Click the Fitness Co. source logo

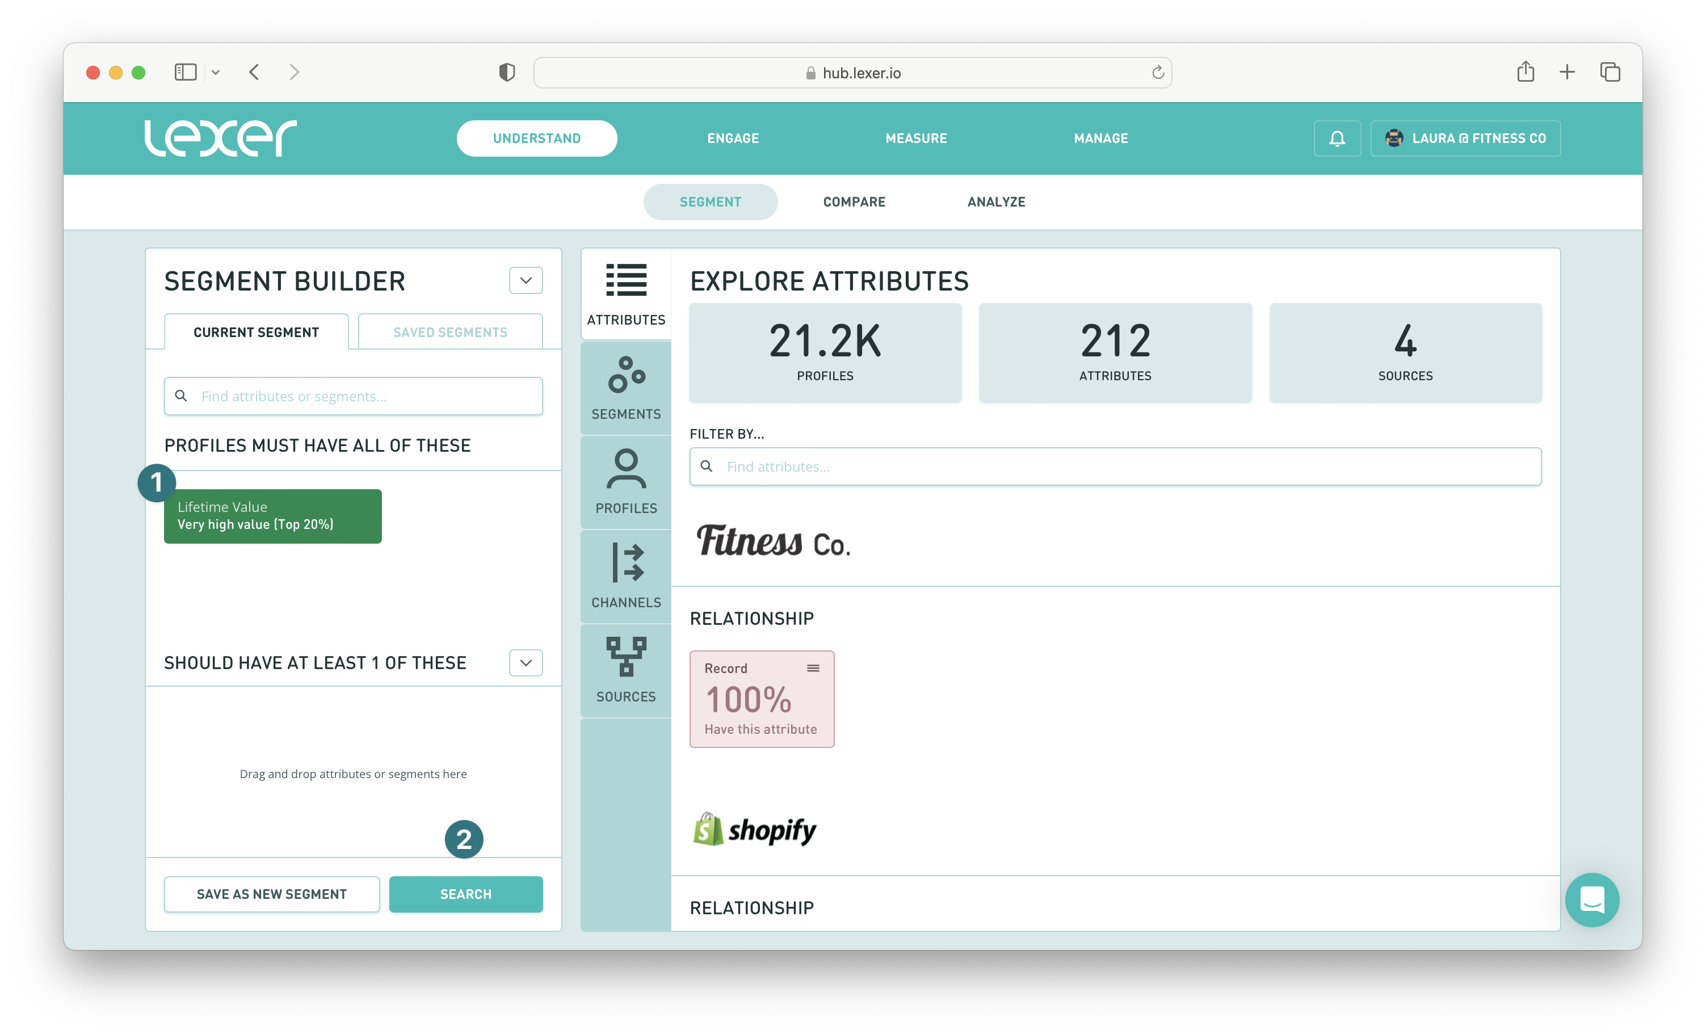point(772,541)
